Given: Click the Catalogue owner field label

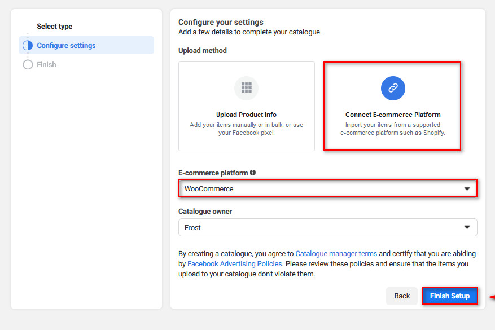Looking at the screenshot, I should 205,212.
